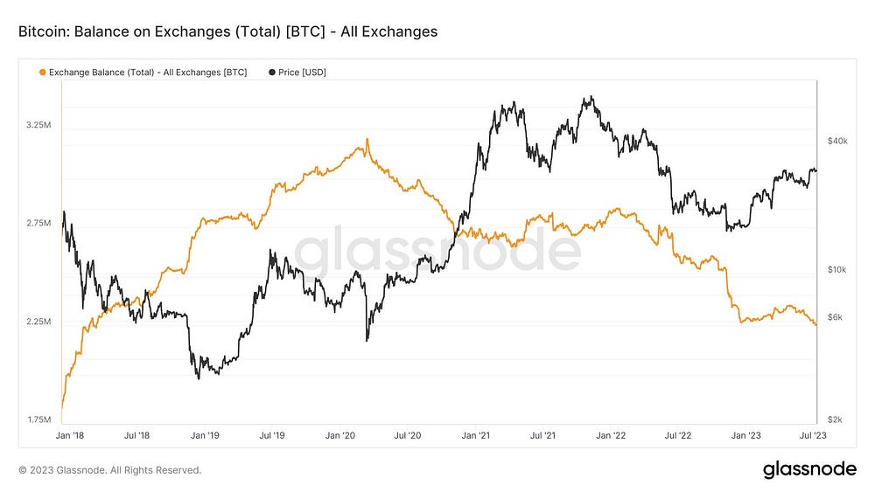875x492 pixels.
Task: Click the Jul '20 x-axis label
Action: [x=408, y=435]
